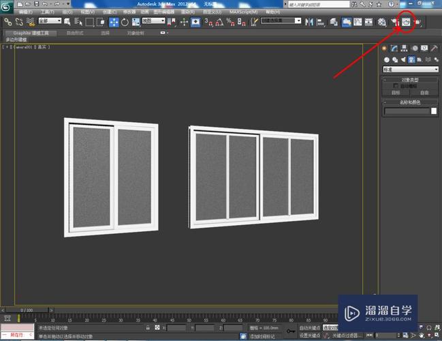Image resolution: width=442 pixels, height=341 pixels.
Task: Click the Use Pivot Point Center icon
Action: tap(172, 22)
